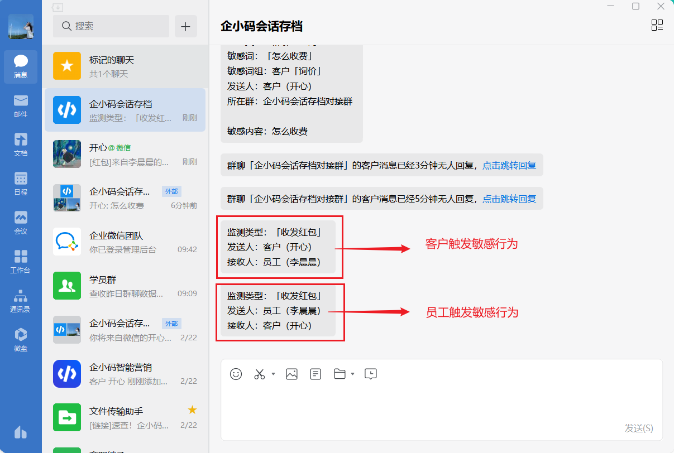Open the 企业微信团队 conversation
This screenshot has height=453, width=674.
point(125,242)
